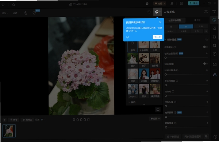Open the preset dropdown arrow
Image resolution: width=219 pixels, height=142 pixels.
[160, 12]
